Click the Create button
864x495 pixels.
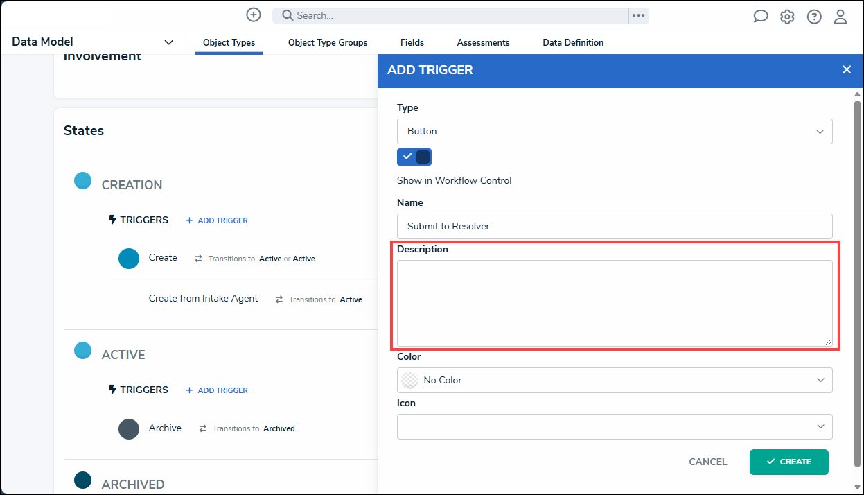click(789, 462)
